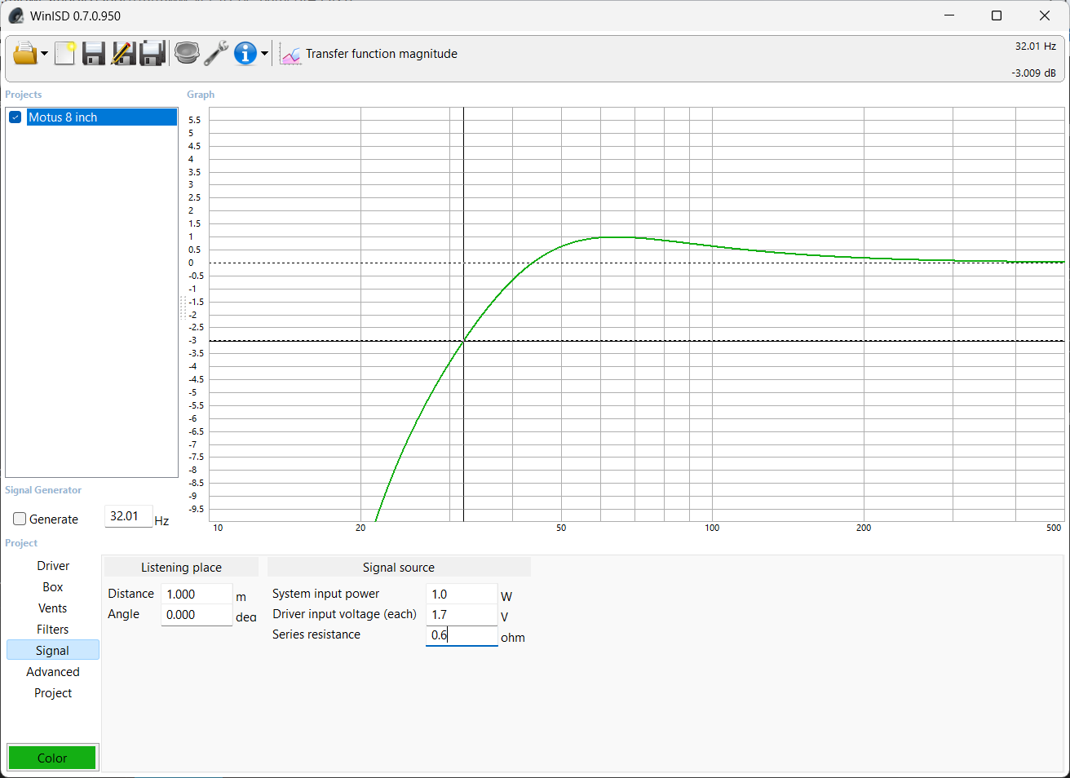Open the driver database speaker icon
The width and height of the screenshot is (1070, 778).
[x=187, y=54]
